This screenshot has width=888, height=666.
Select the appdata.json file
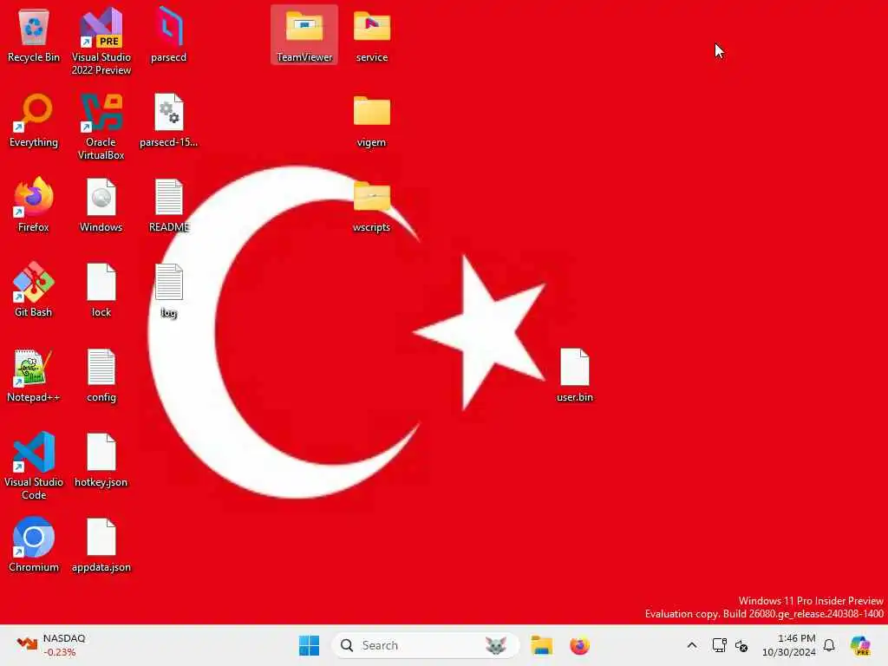click(x=101, y=545)
